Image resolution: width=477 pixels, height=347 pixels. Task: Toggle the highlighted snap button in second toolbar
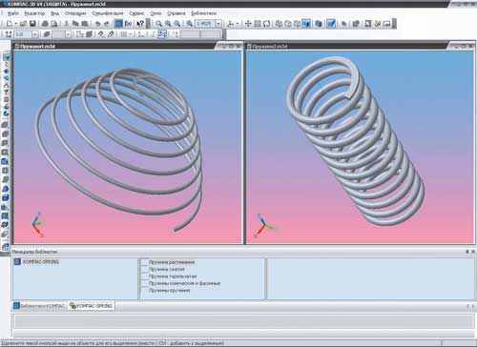[163, 34]
